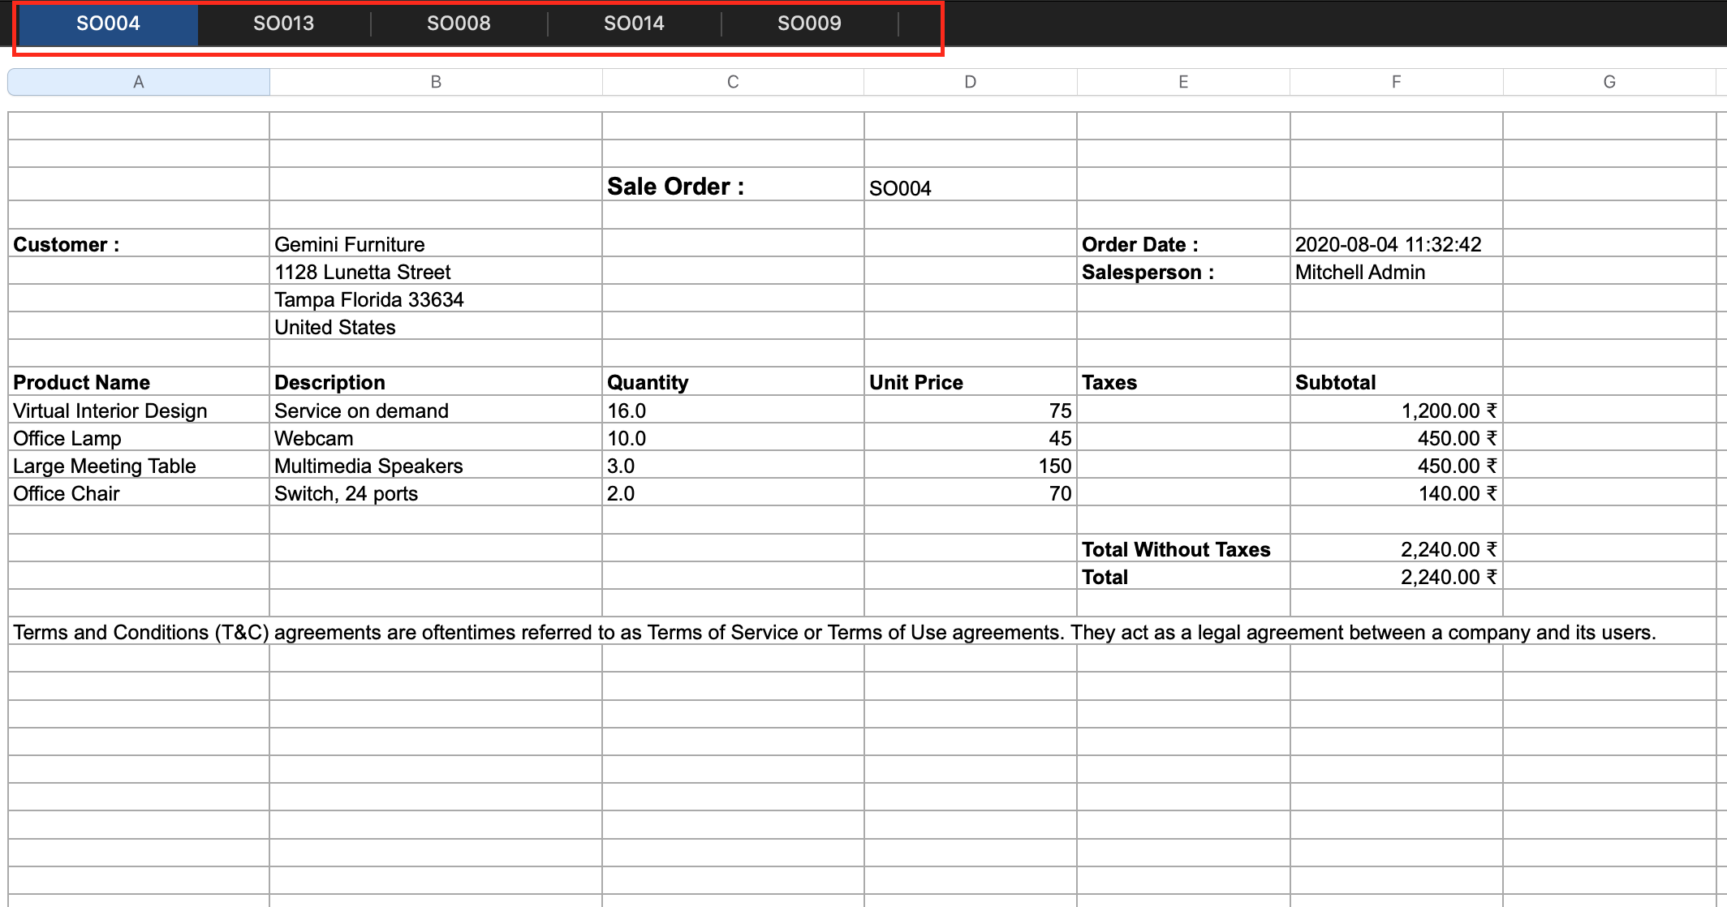Image resolution: width=1727 pixels, height=907 pixels.
Task: Select the Virtual Interior Design cell
Action: coord(139,410)
